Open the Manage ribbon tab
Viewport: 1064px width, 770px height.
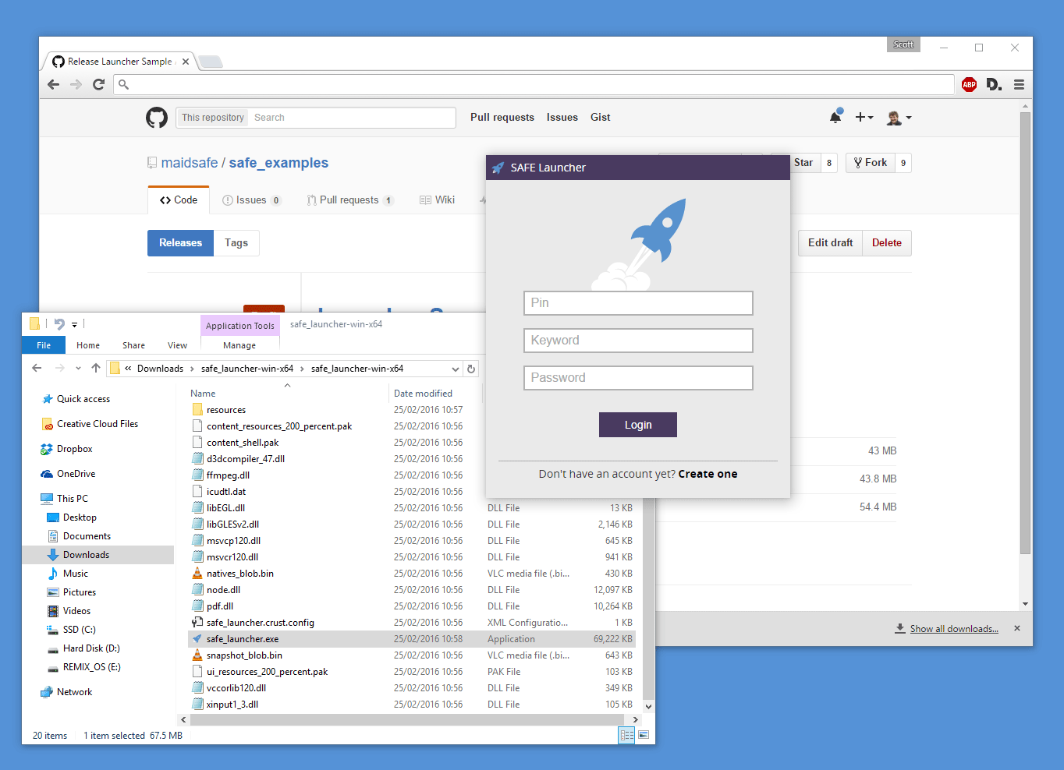(239, 345)
